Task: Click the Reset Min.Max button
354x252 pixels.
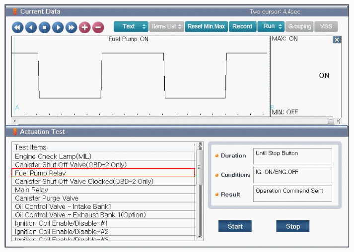Action: (206, 26)
